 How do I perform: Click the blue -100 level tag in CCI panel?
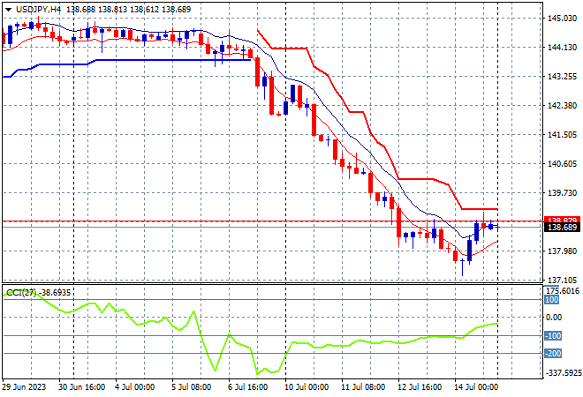[x=552, y=336]
